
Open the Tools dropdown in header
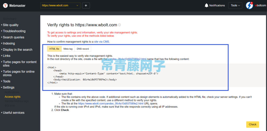coord(235,5)
